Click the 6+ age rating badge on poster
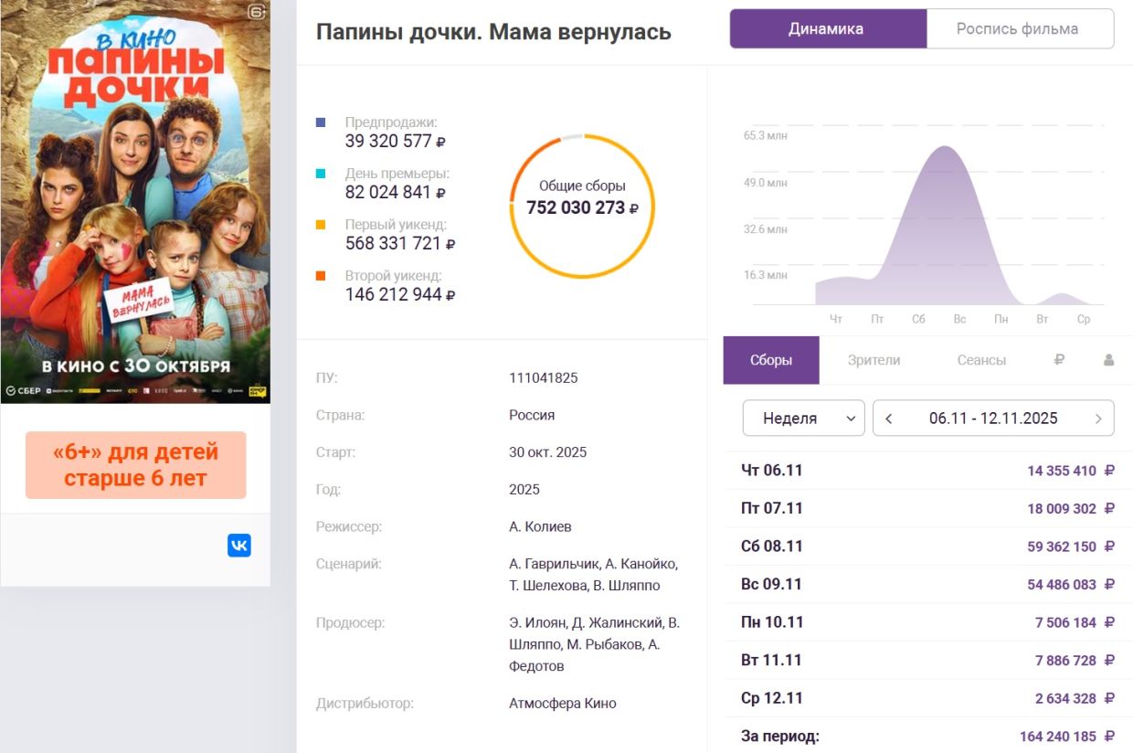This screenshot has height=753, width=1133. click(257, 12)
